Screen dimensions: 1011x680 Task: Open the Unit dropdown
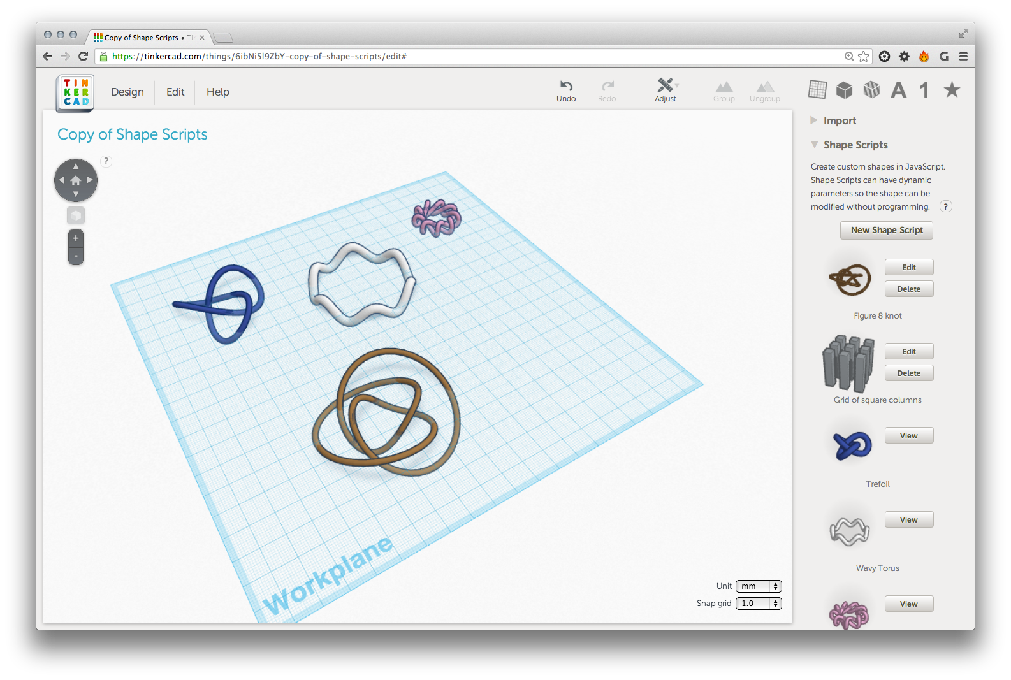[x=759, y=586]
